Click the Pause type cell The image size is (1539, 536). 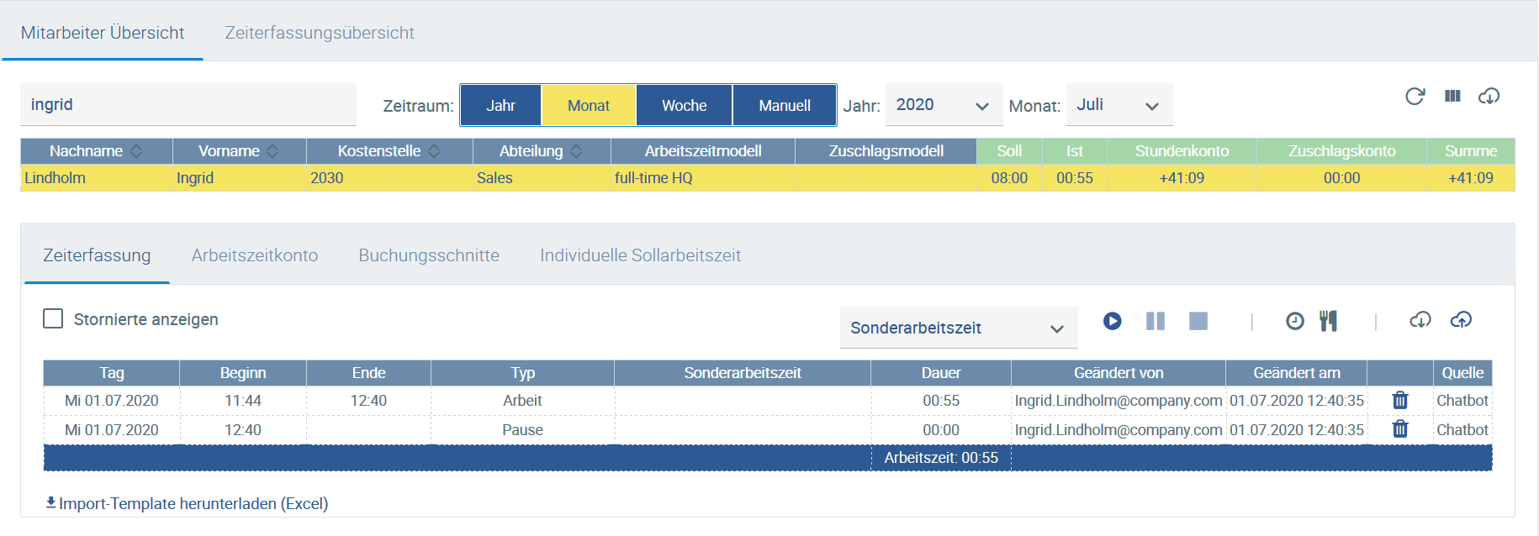pyautogui.click(x=522, y=430)
